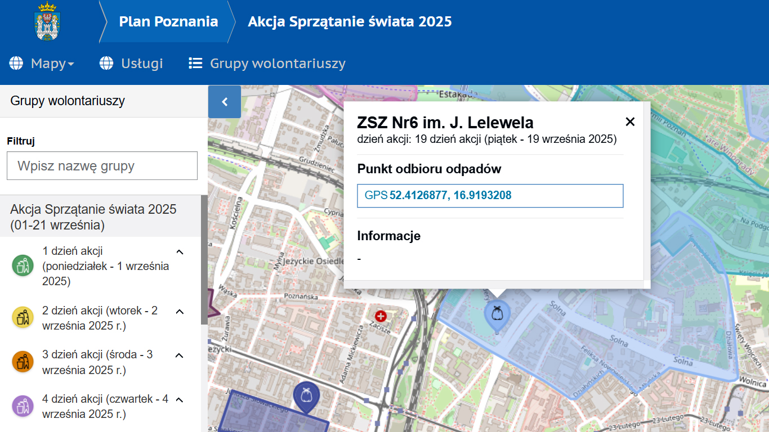Collapse the 1 dzień akcji group chevron
The image size is (769, 432).
[x=180, y=251]
